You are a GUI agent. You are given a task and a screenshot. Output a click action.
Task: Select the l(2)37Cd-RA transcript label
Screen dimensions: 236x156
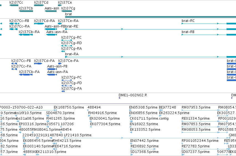click(x=45, y=21)
